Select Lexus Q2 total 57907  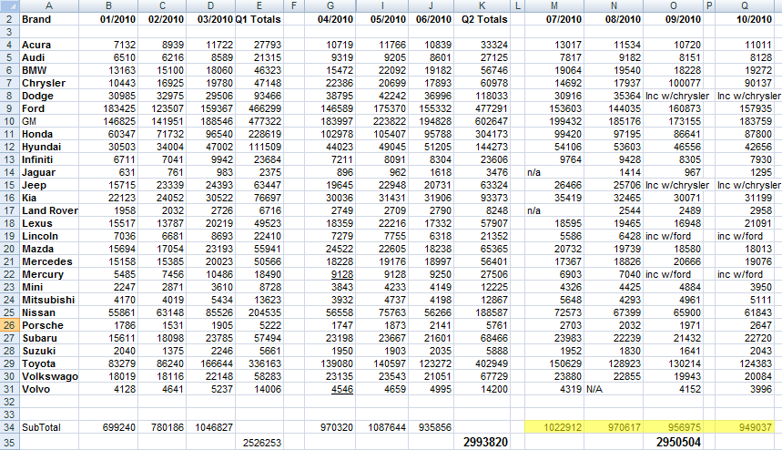point(482,223)
